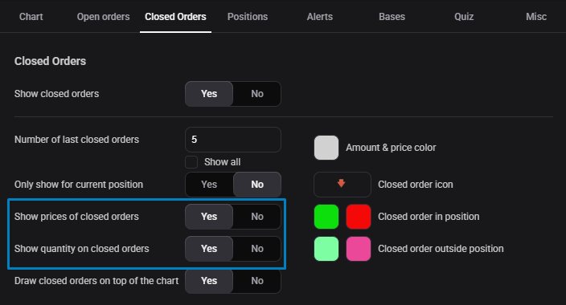Tick the Show all checkbox
Viewport: 566px width, 305px height.
point(191,162)
